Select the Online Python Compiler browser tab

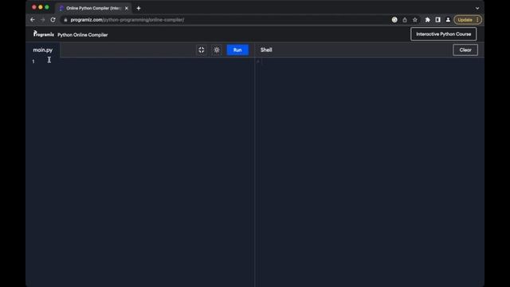pos(92,8)
